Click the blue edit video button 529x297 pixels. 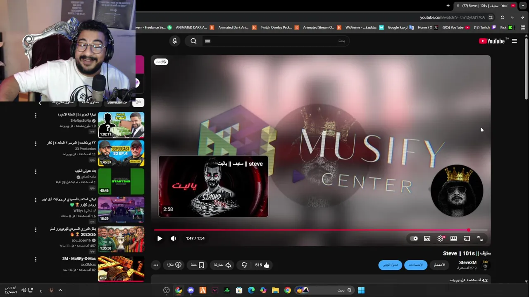pos(390,265)
